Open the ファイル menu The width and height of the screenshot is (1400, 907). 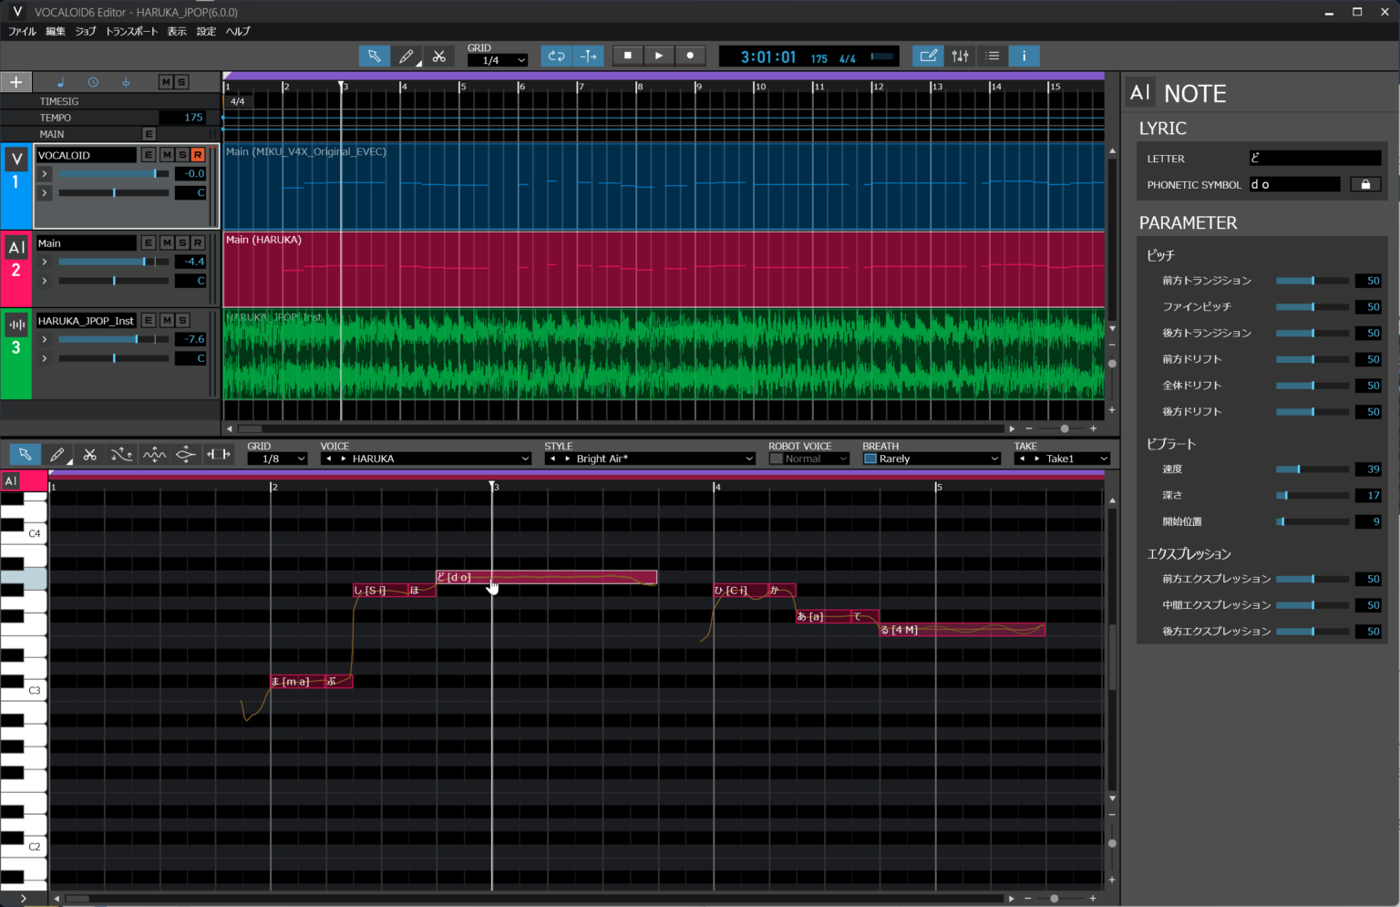(22, 31)
